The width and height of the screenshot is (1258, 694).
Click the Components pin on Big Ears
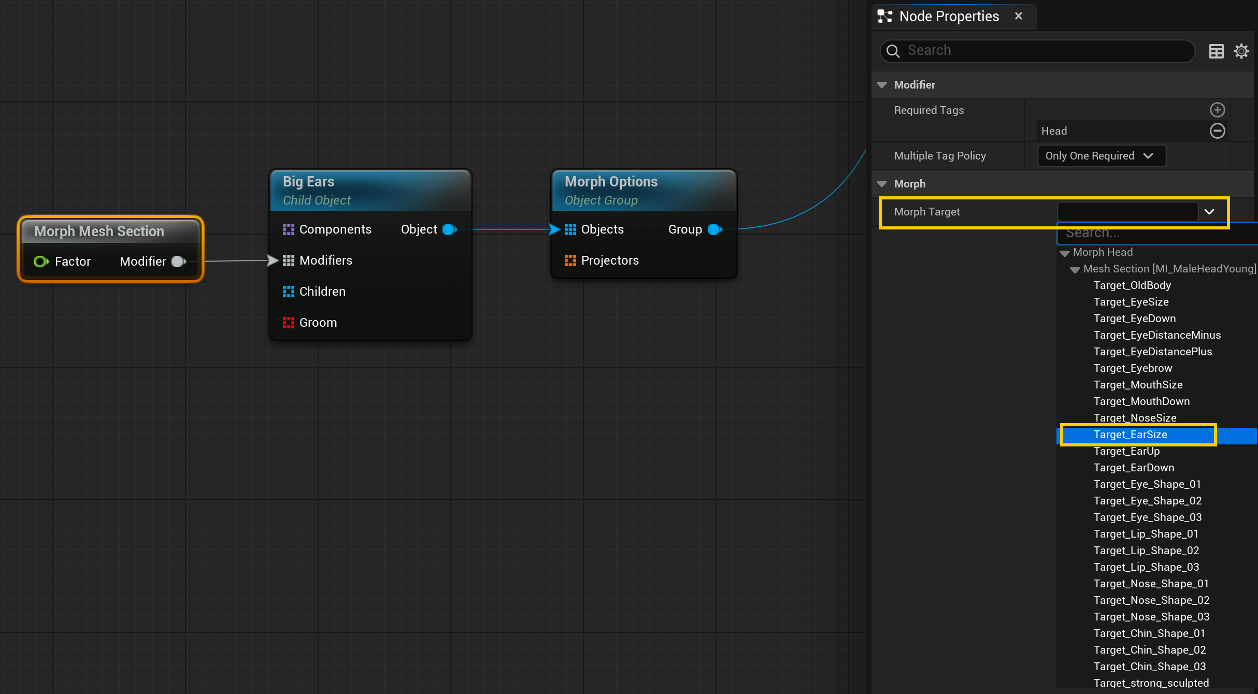tap(288, 229)
